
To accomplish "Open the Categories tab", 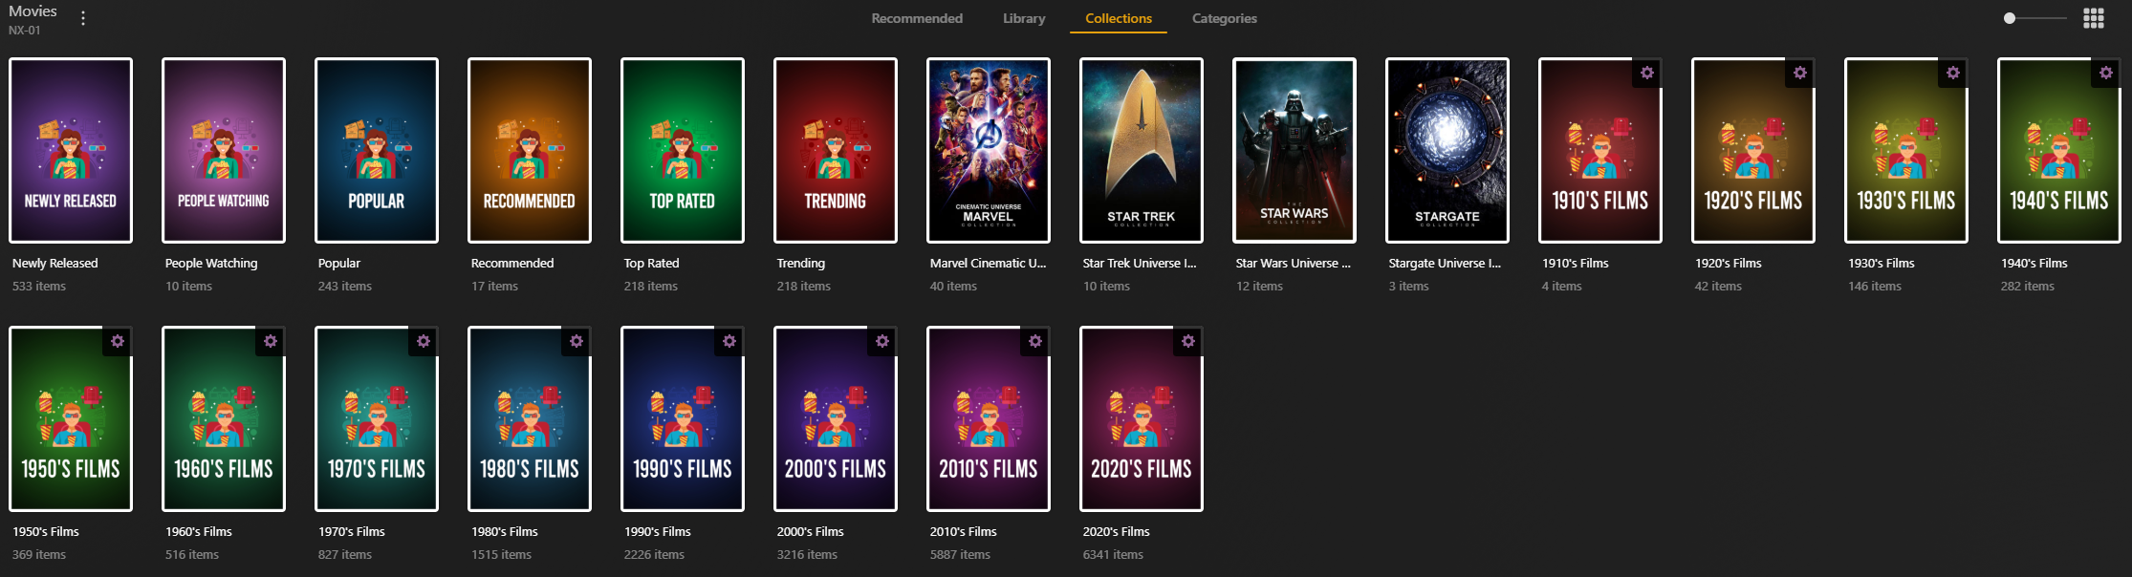I will pyautogui.click(x=1224, y=19).
